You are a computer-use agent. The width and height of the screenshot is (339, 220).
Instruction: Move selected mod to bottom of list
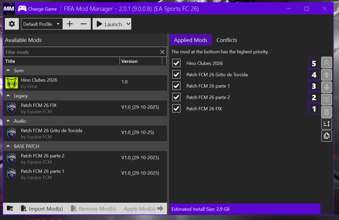327,99
